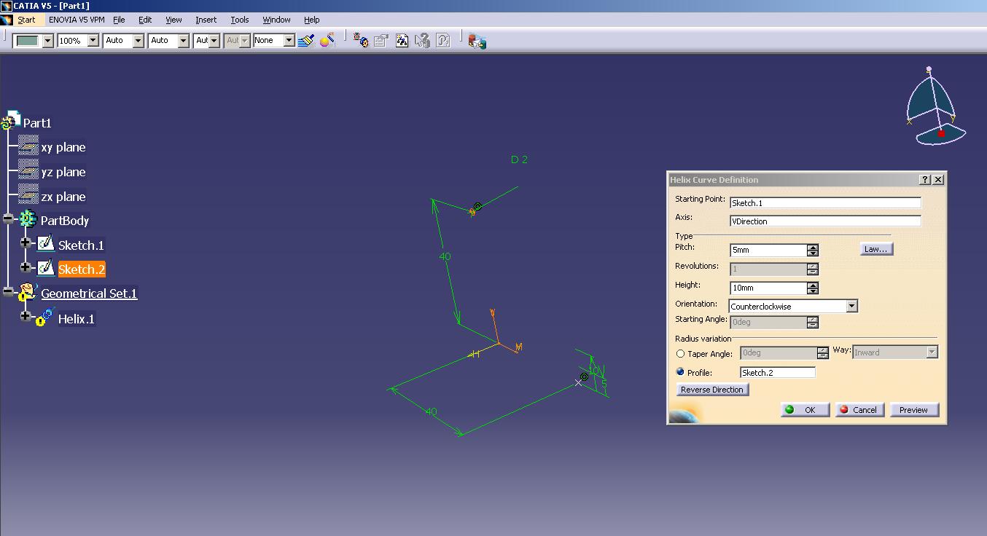Click the grayed properties sheet toolbar icon

tap(381, 40)
